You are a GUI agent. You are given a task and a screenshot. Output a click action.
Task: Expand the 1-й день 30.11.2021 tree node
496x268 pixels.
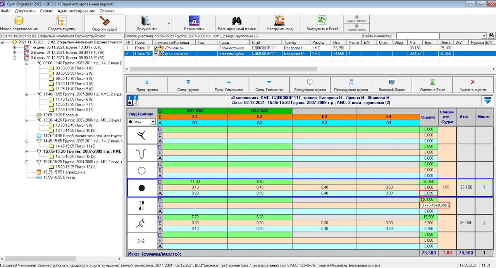pos(14,47)
